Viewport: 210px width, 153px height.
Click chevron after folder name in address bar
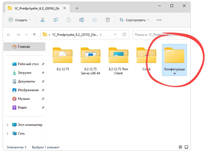[x=101, y=35]
